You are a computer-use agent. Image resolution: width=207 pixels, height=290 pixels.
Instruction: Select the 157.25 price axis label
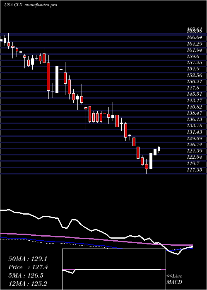tap(195, 63)
